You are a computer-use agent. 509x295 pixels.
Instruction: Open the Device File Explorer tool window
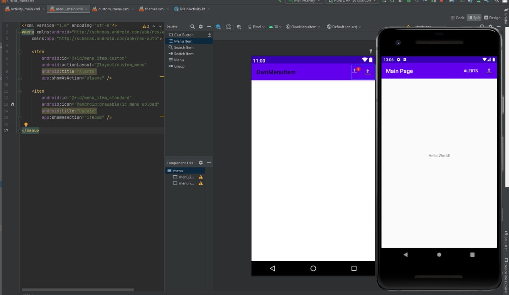click(506, 276)
